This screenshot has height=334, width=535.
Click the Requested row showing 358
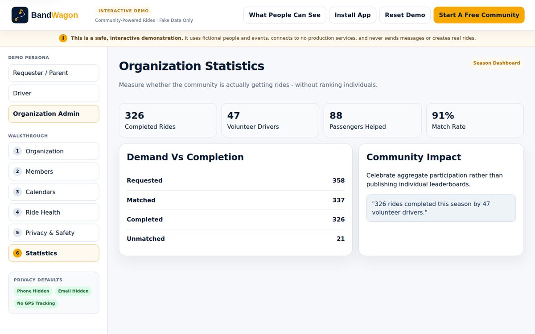tap(235, 181)
